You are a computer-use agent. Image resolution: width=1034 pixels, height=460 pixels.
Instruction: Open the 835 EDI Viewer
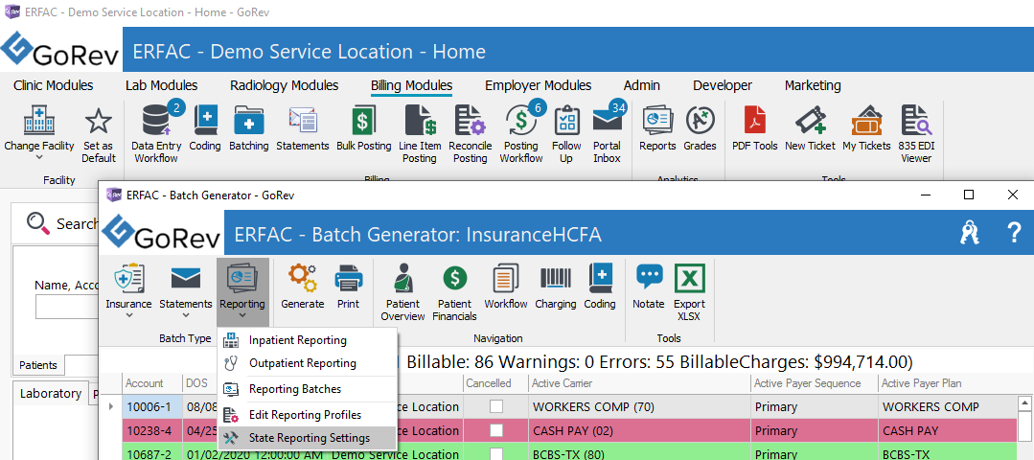(x=917, y=134)
